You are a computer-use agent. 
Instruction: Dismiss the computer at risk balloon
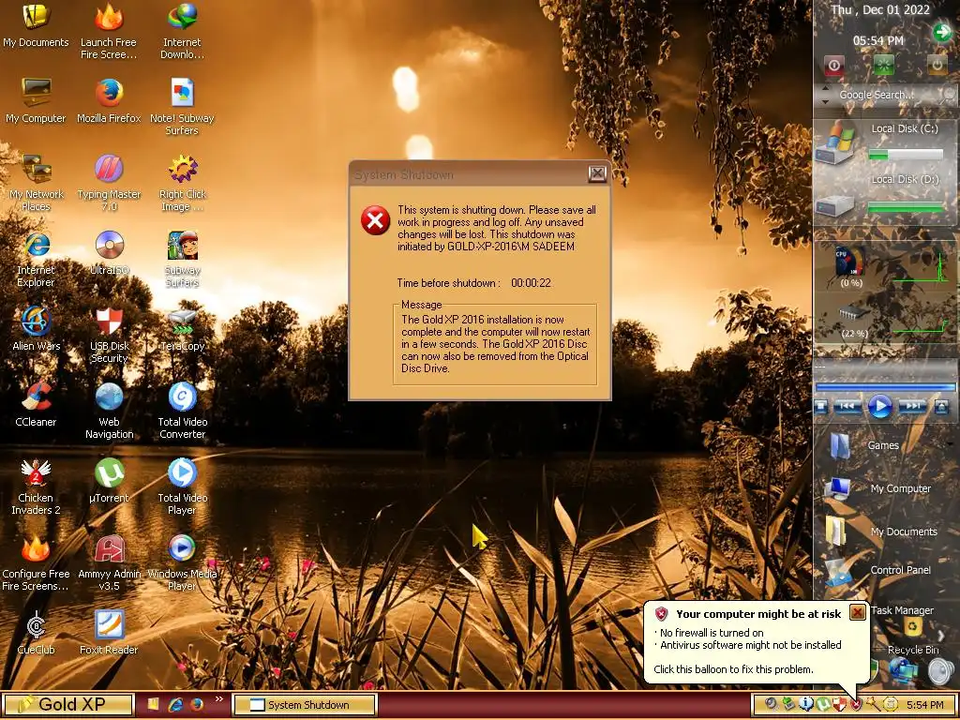[x=858, y=611]
